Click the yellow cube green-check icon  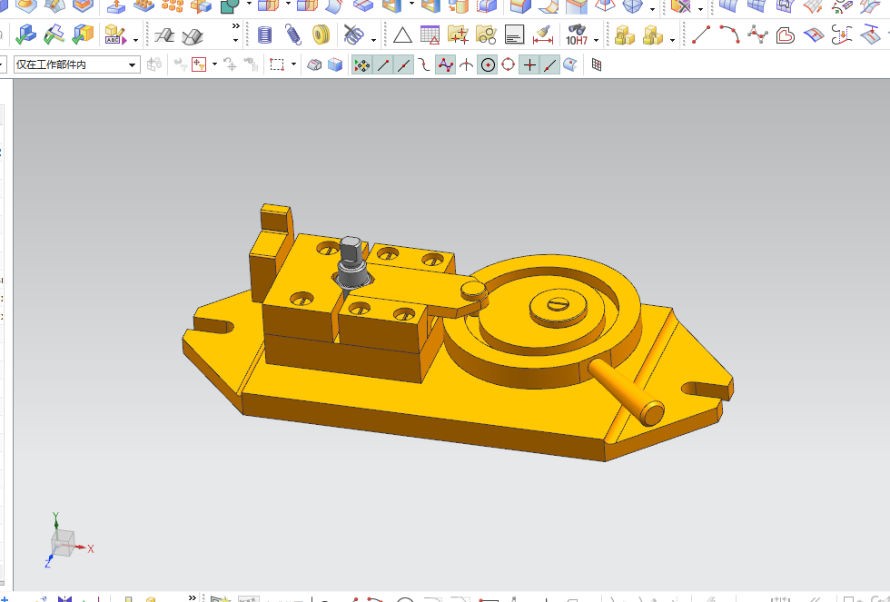tap(83, 35)
